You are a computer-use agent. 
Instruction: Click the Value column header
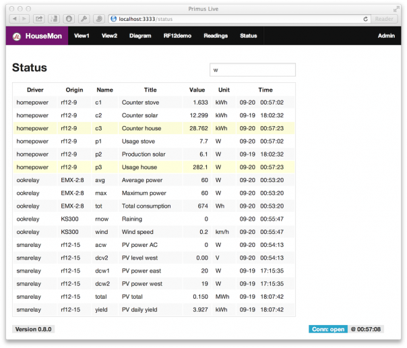point(197,90)
